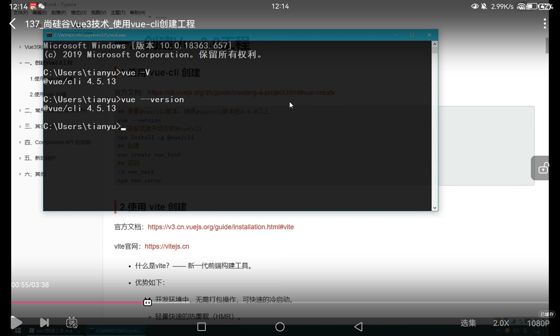Collapse the 一、创建Vue3.0工程 outline item
Image resolution: width=560 pixels, height=336 pixels.
coord(20,63)
